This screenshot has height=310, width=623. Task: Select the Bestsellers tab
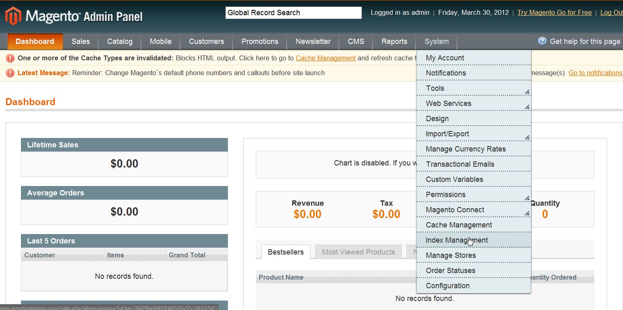point(285,252)
